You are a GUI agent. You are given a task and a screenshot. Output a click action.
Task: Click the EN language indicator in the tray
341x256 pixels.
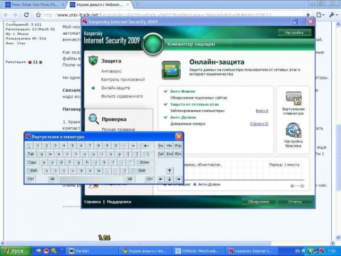298,251
